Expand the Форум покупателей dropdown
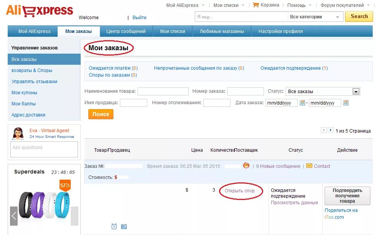This screenshot has height=236, width=375. click(x=368, y=5)
